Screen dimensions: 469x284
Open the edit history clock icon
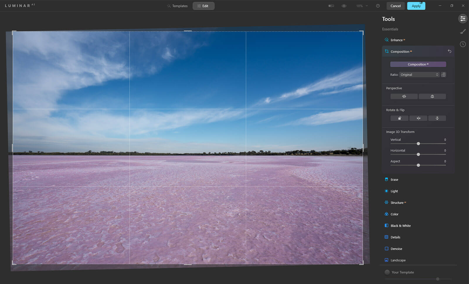(x=463, y=44)
